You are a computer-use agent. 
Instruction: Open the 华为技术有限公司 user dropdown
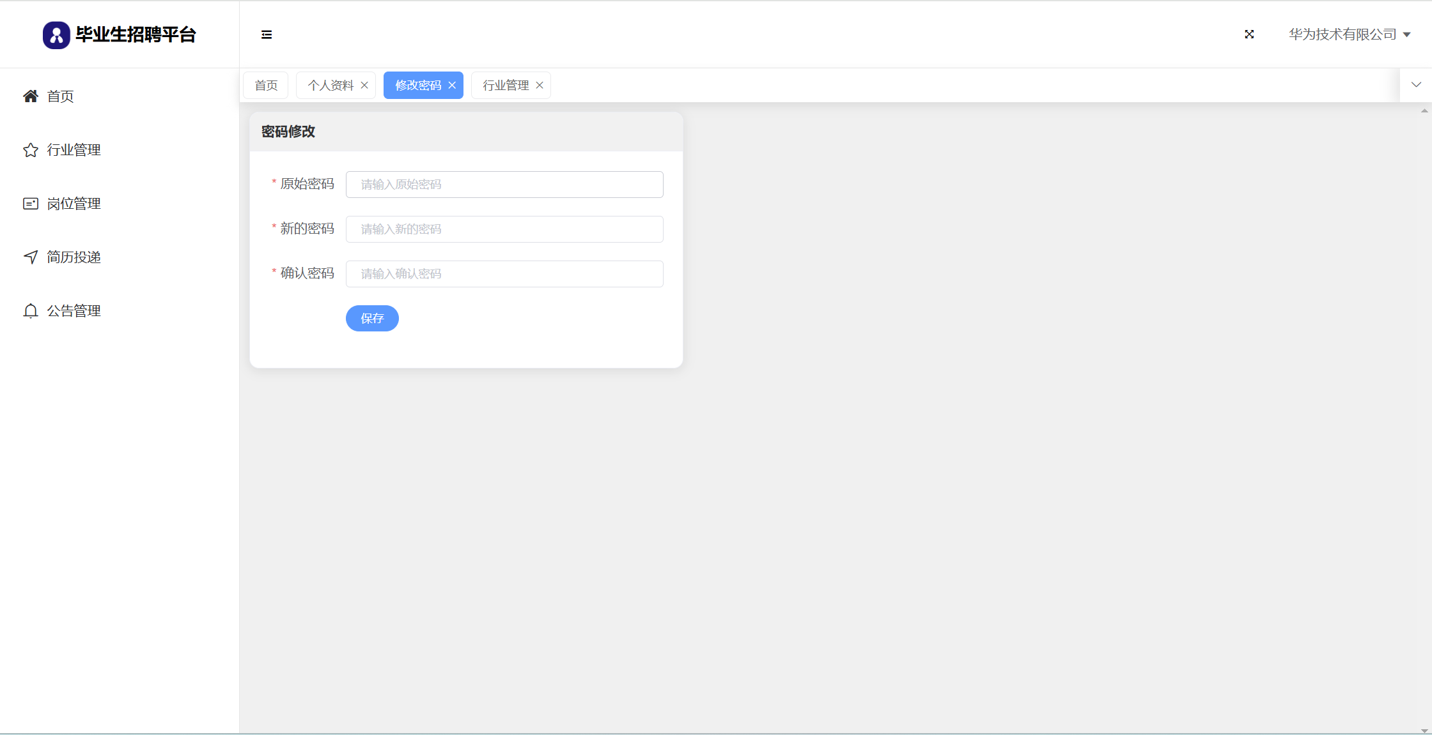1349,34
